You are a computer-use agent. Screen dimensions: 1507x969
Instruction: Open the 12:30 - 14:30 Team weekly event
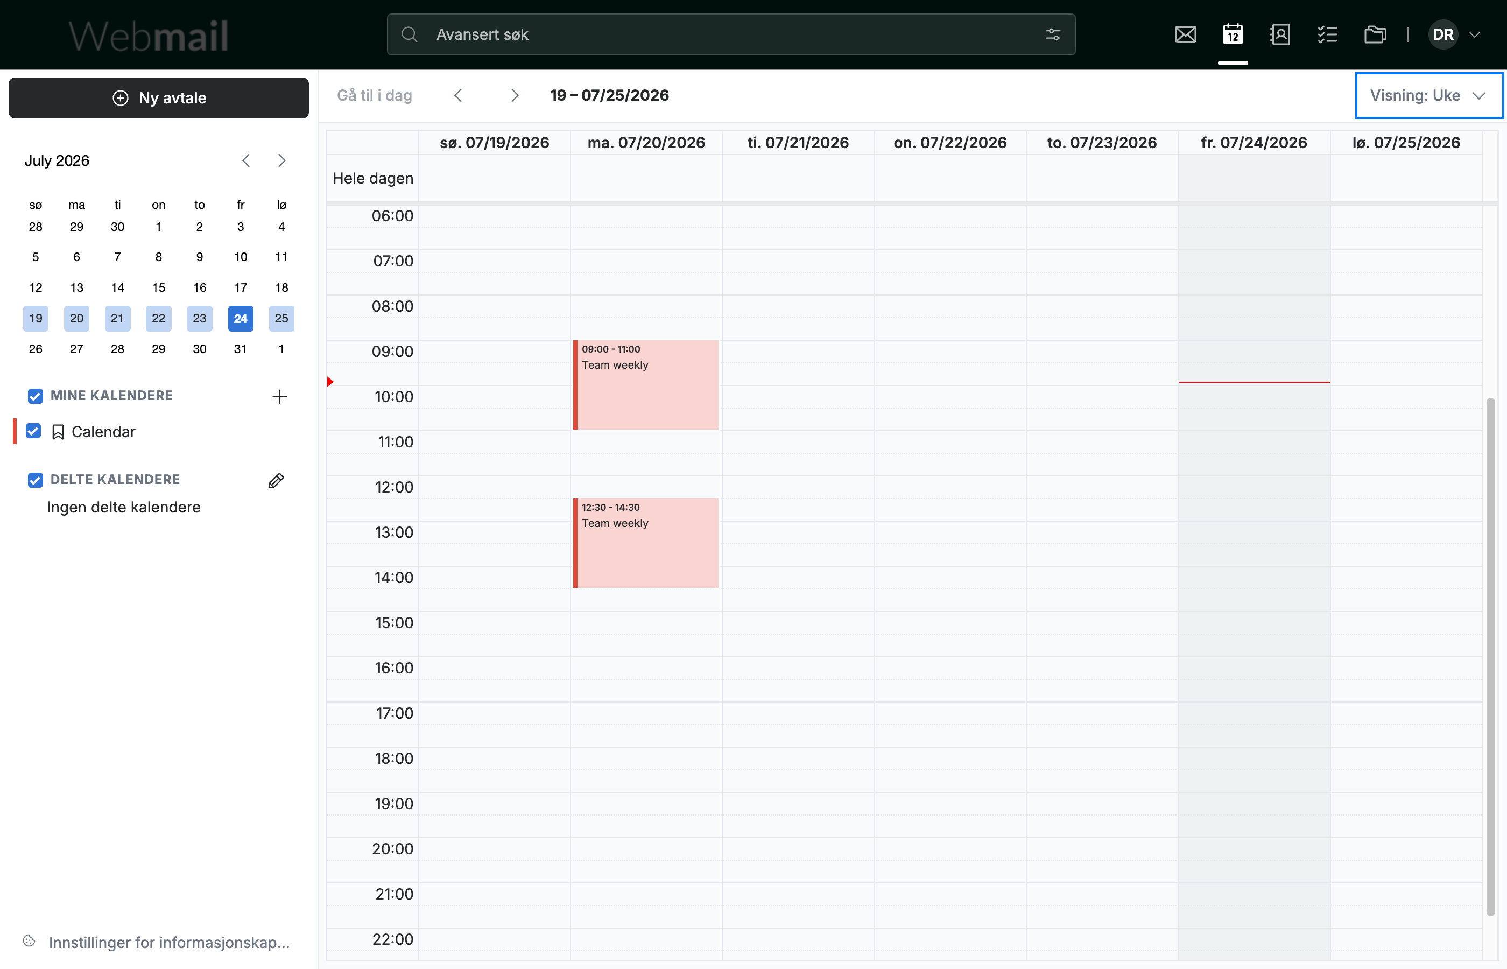click(x=645, y=543)
